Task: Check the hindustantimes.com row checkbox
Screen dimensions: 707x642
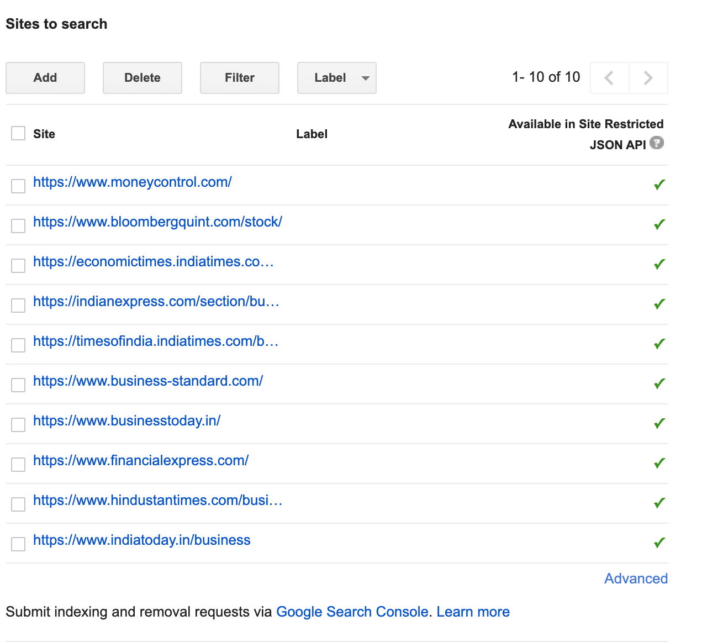Action: [18, 504]
